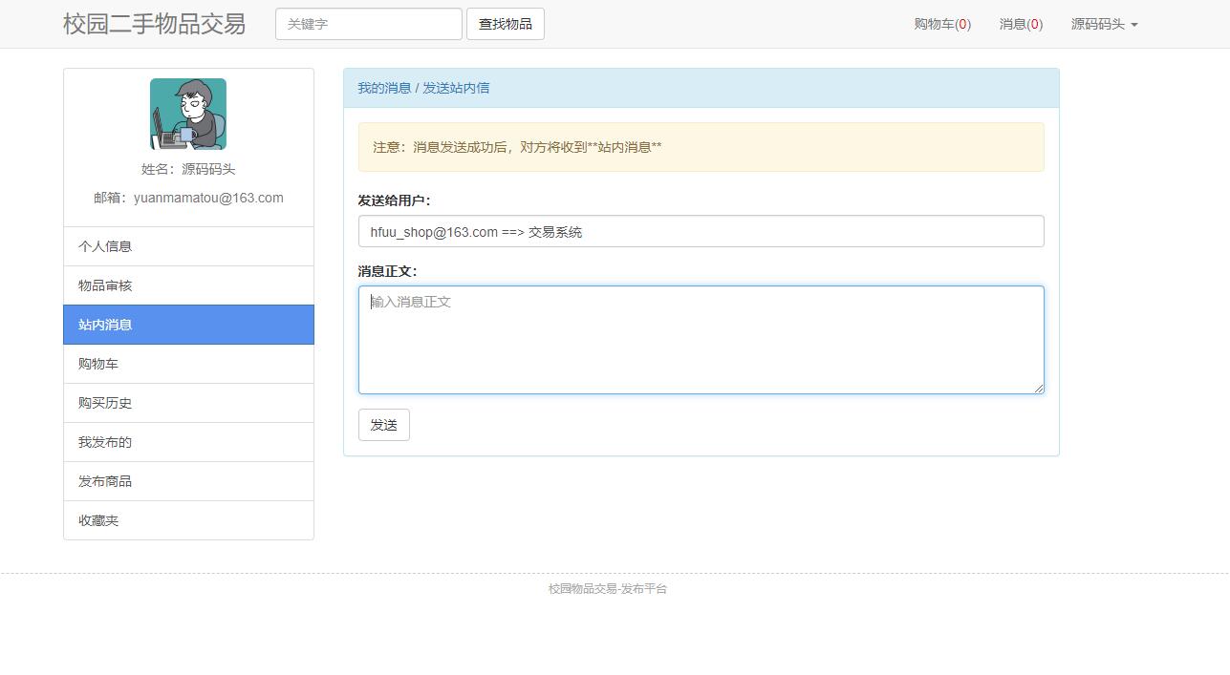Focus the 关键字 search field

click(368, 24)
